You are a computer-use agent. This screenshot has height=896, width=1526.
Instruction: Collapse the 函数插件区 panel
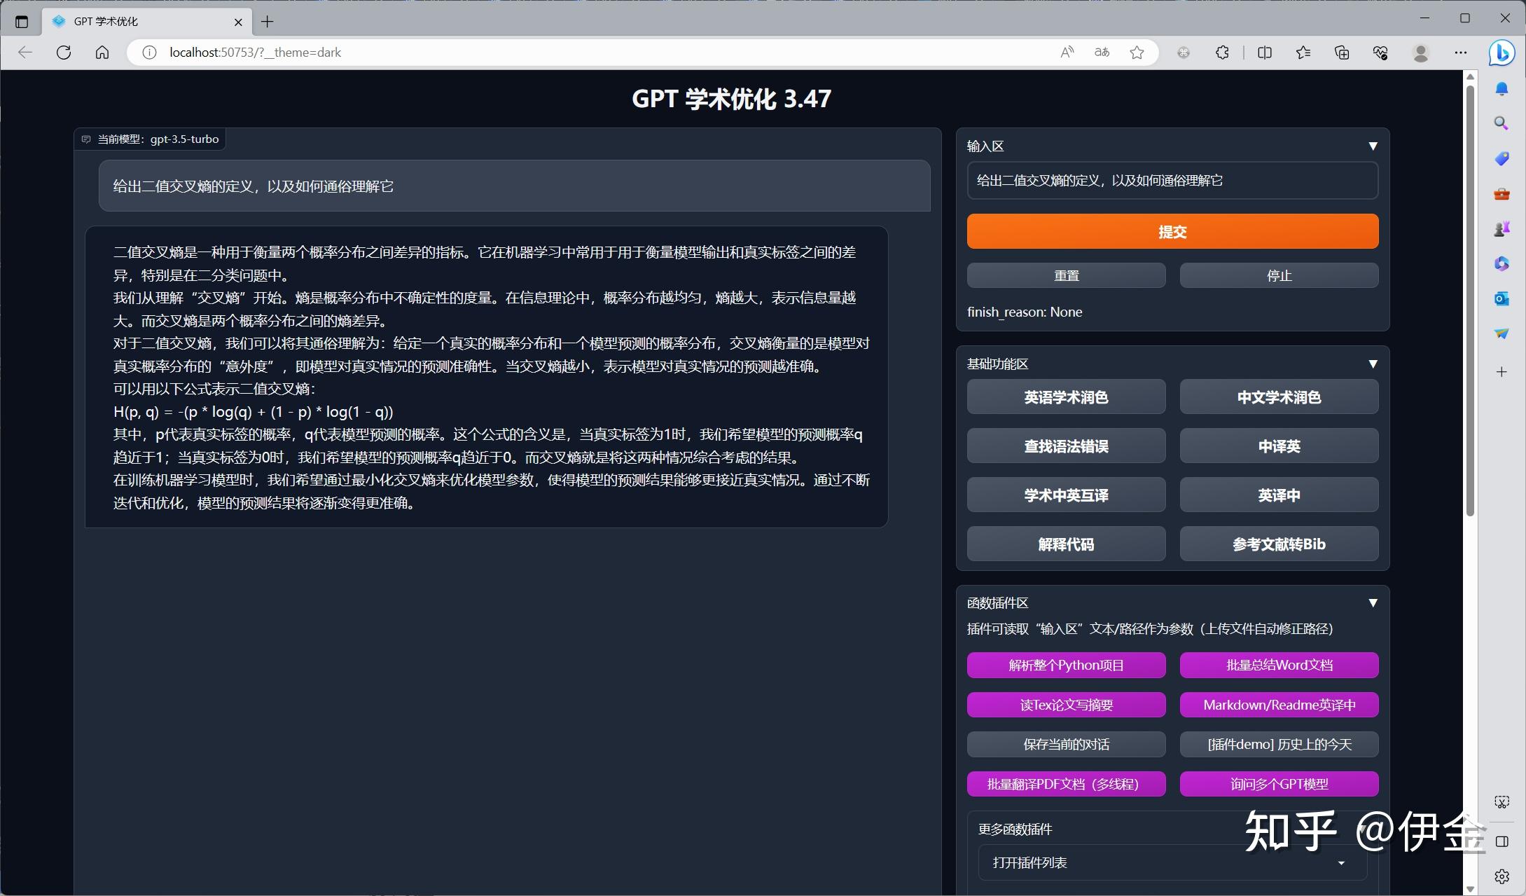(x=1373, y=602)
